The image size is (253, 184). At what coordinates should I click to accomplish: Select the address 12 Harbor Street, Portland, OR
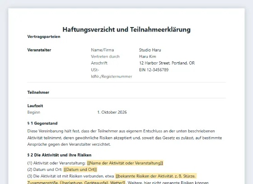(167, 63)
